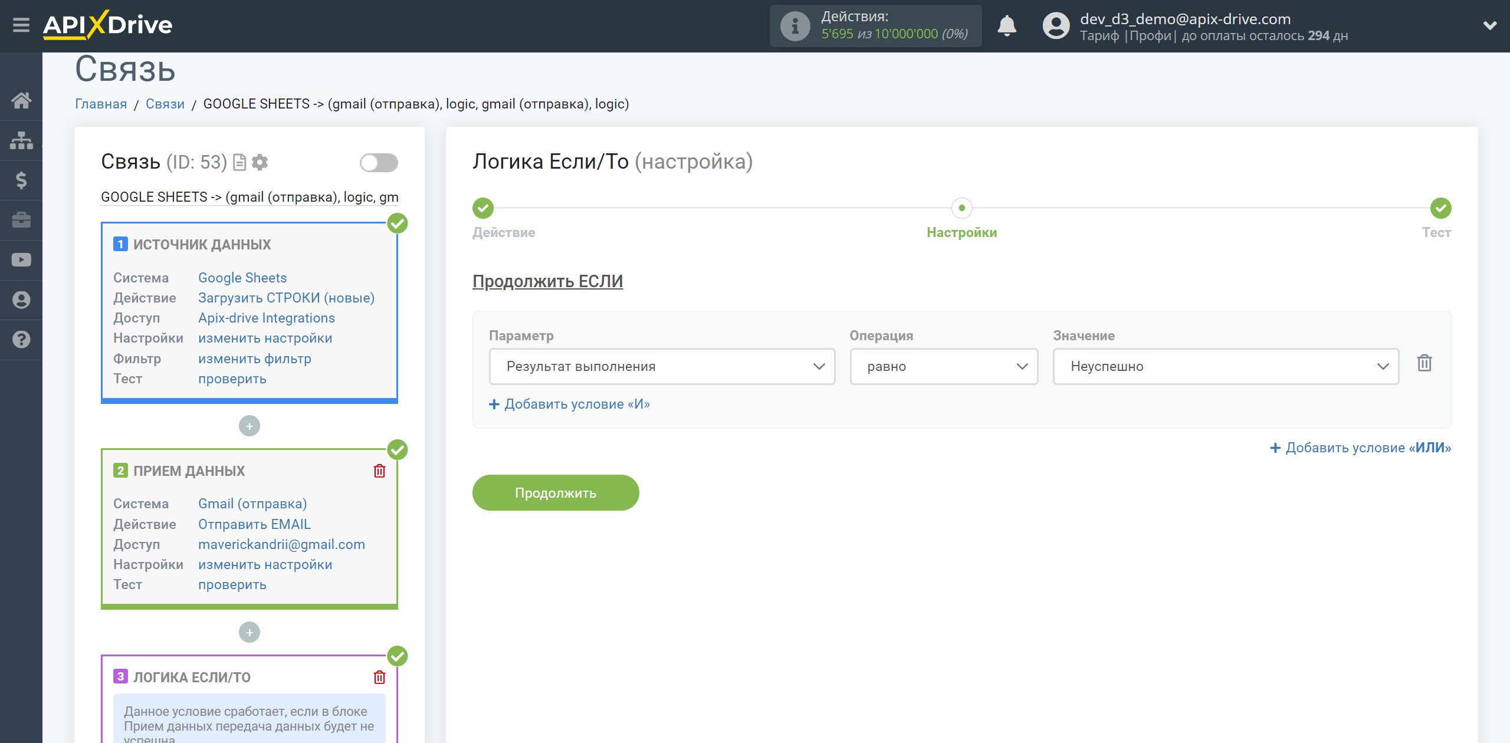Click the actions counter 5'695 text
Image resolution: width=1510 pixels, height=743 pixels.
click(x=837, y=34)
